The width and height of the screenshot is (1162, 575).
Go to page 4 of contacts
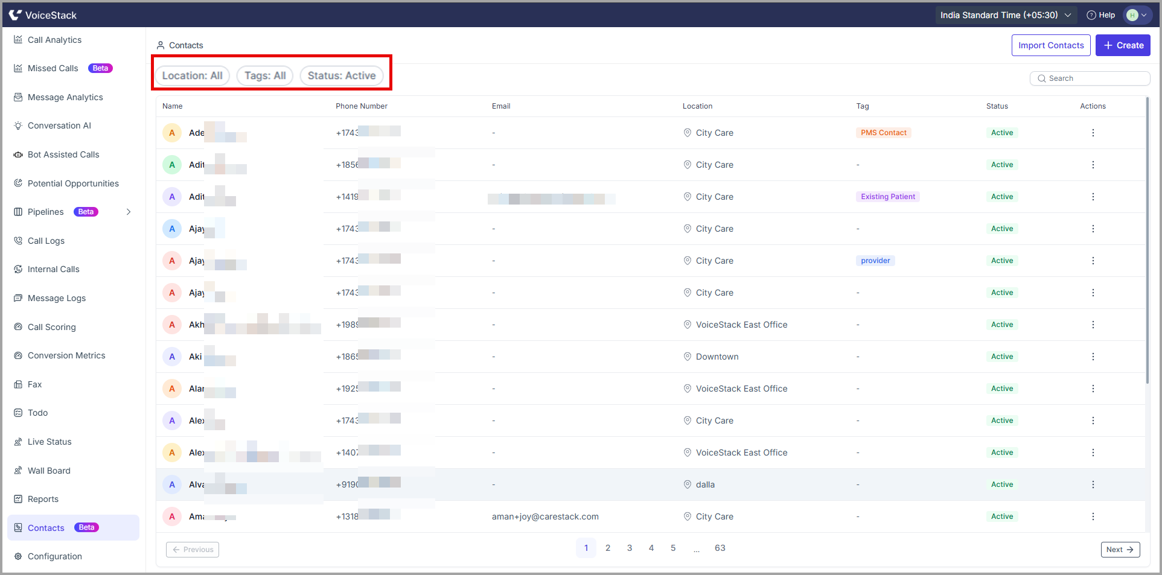pyautogui.click(x=651, y=548)
